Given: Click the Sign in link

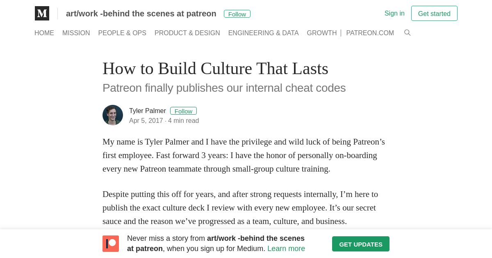Looking at the screenshot, I should pyautogui.click(x=394, y=14).
